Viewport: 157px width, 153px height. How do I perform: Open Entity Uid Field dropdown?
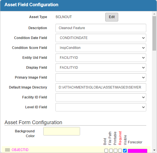[x=101, y=58]
